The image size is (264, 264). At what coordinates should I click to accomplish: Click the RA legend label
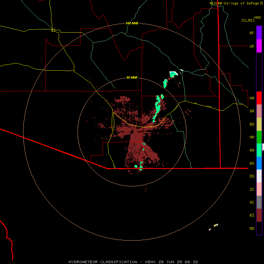[x=252, y=150]
